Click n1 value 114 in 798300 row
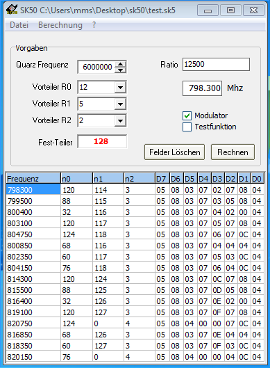The width and height of the screenshot is (270, 368). click(x=108, y=190)
